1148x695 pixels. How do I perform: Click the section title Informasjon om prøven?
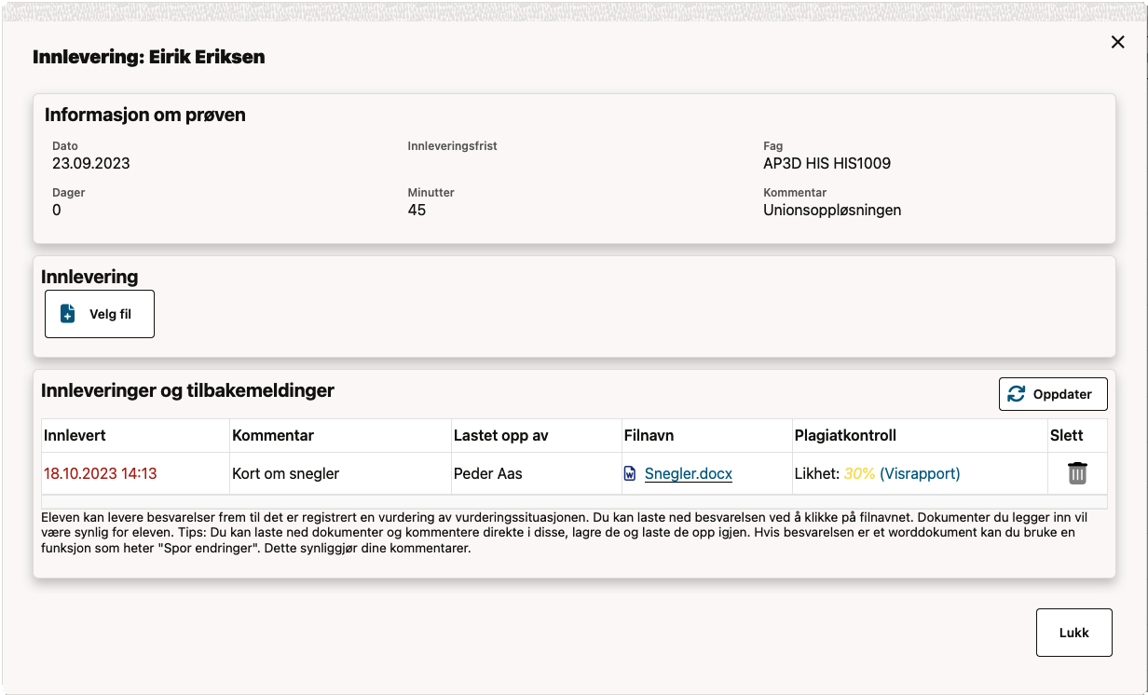point(143,115)
